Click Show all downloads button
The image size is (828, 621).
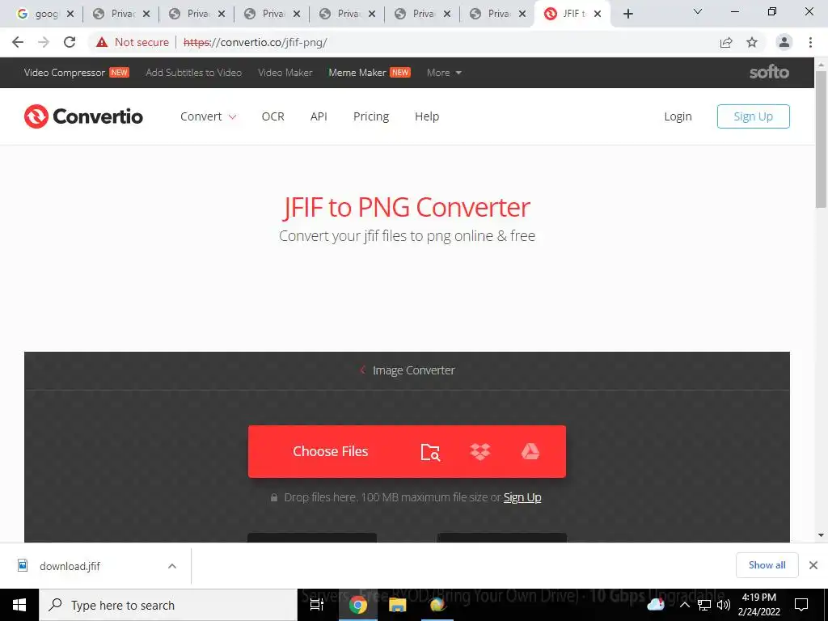coord(767,565)
